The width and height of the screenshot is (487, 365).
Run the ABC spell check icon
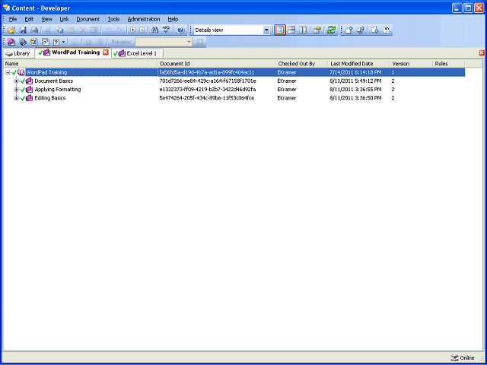pos(167,30)
